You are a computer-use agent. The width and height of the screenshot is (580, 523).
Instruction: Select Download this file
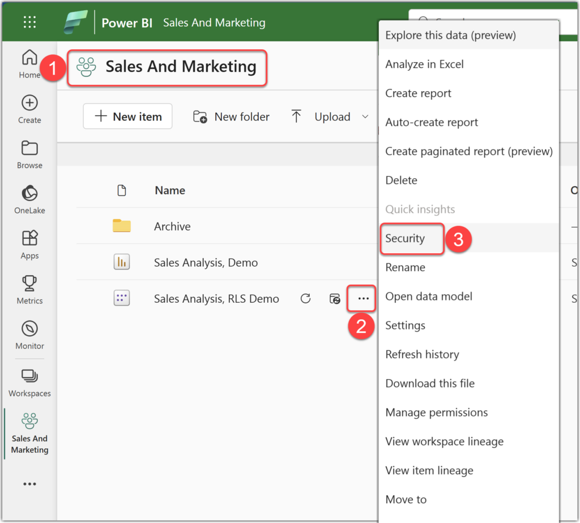tap(468, 383)
